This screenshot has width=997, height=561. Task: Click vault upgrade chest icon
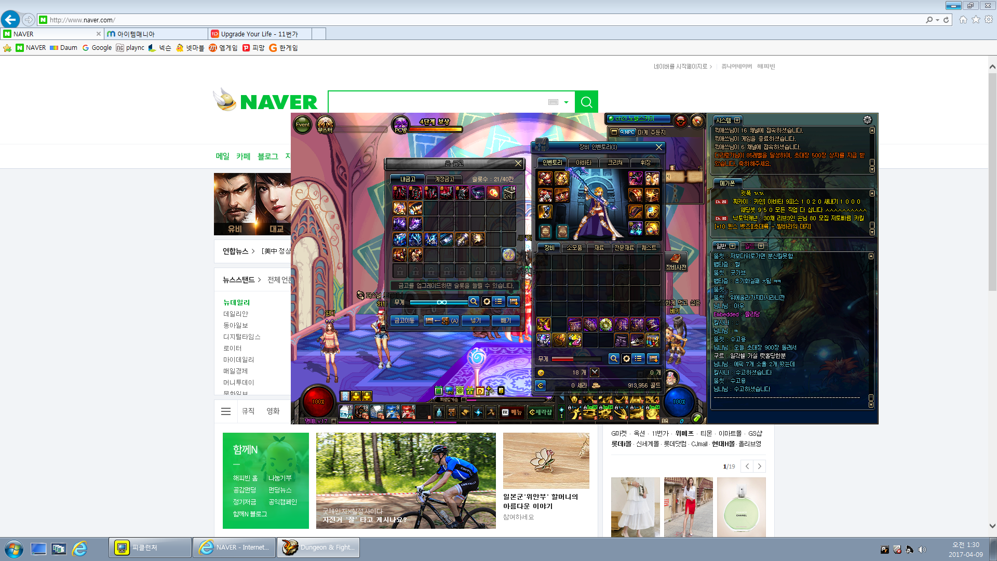point(514,302)
